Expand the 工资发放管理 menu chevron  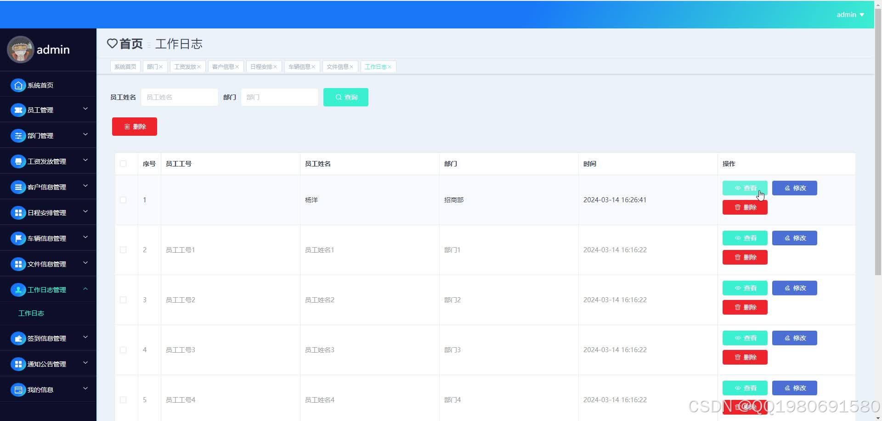click(85, 160)
